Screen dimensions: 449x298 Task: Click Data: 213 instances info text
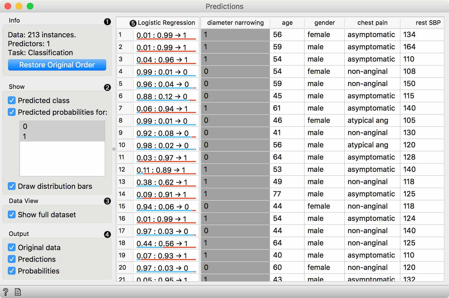pos(42,35)
